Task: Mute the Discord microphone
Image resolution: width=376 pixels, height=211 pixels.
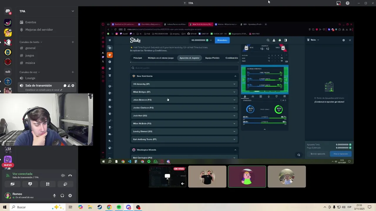Action: coord(54,195)
